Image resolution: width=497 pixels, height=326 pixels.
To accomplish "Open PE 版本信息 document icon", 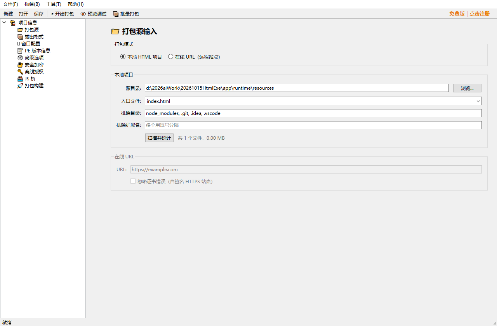I will [20, 51].
